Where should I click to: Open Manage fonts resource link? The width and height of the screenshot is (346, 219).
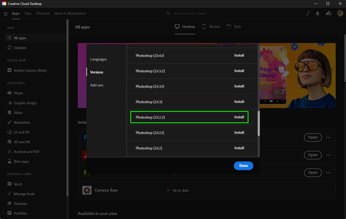(x=21, y=194)
